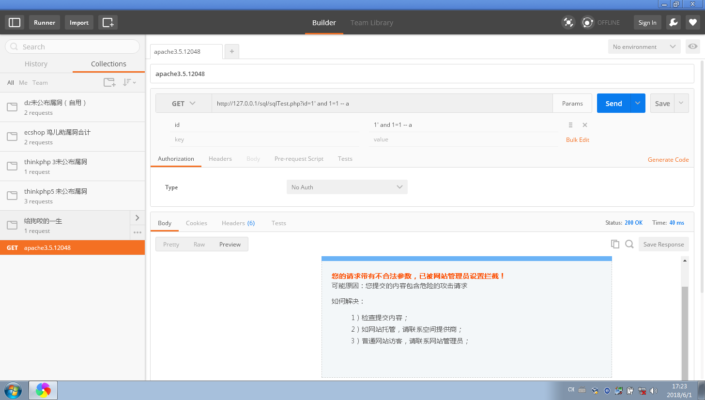This screenshot has height=400, width=705.
Task: Toggle the environment quick look eye
Action: (693, 46)
